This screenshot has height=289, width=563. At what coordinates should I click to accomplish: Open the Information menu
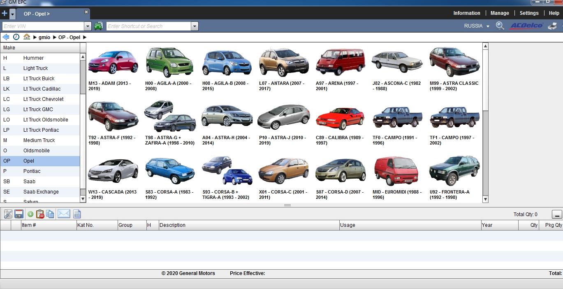pos(466,13)
